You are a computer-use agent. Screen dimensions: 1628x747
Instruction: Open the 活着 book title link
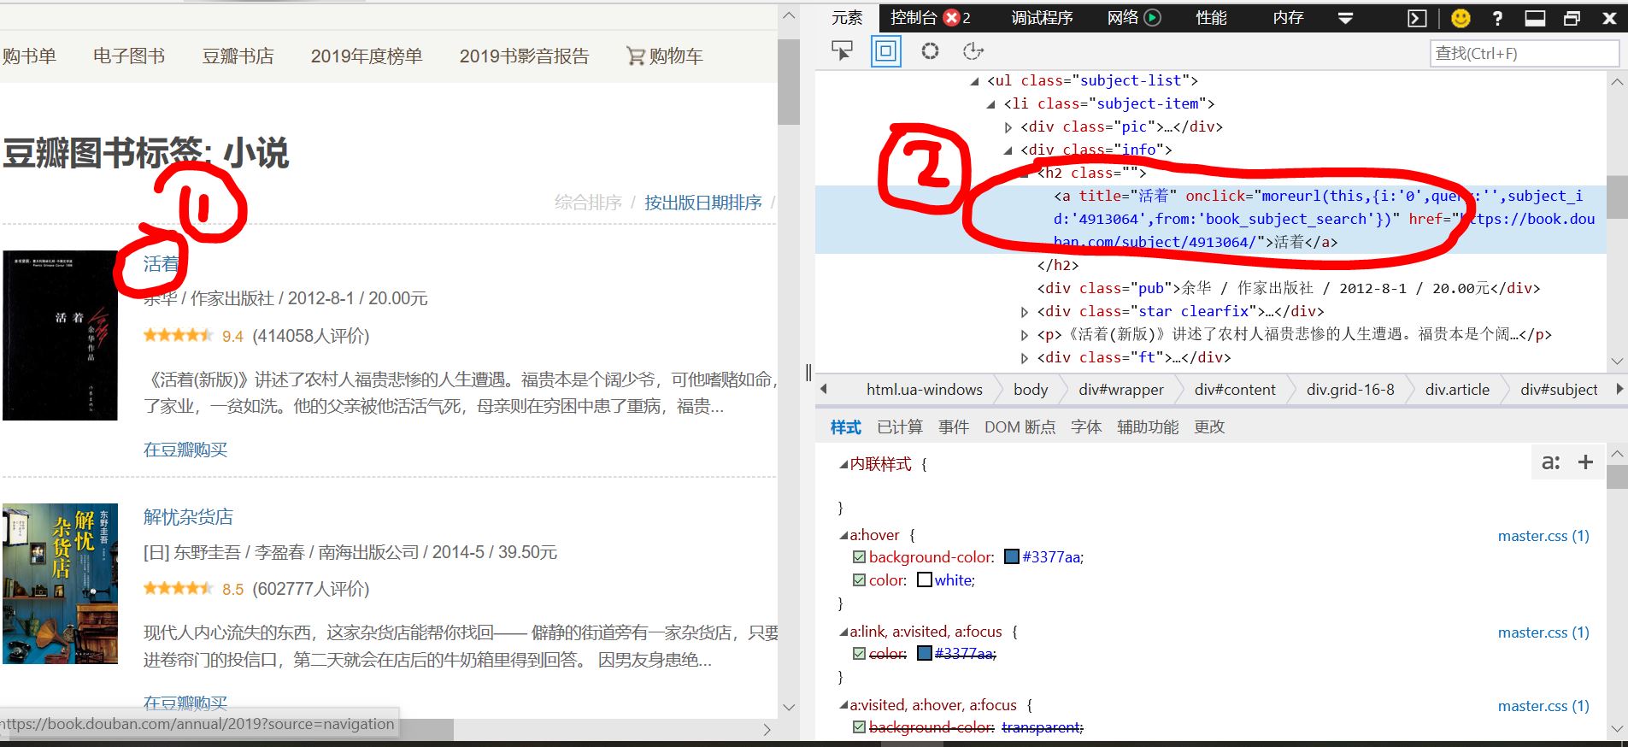(x=161, y=264)
